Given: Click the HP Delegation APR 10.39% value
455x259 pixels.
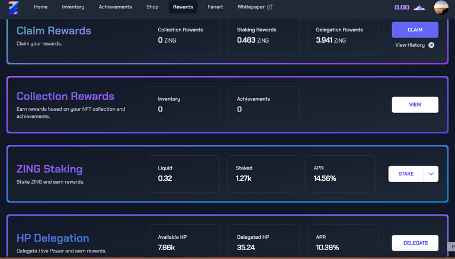Looking at the screenshot, I should tap(327, 247).
